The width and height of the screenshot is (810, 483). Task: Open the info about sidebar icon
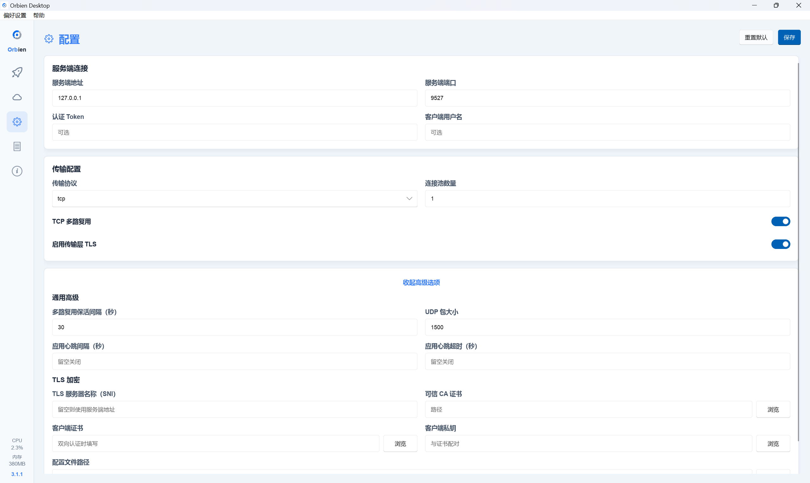(17, 171)
